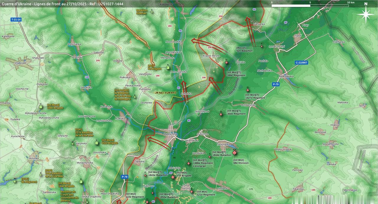This screenshot has width=378, height=204.
Task: Click the 8e Régiment SOF unit marker
Action: (15, 181)
